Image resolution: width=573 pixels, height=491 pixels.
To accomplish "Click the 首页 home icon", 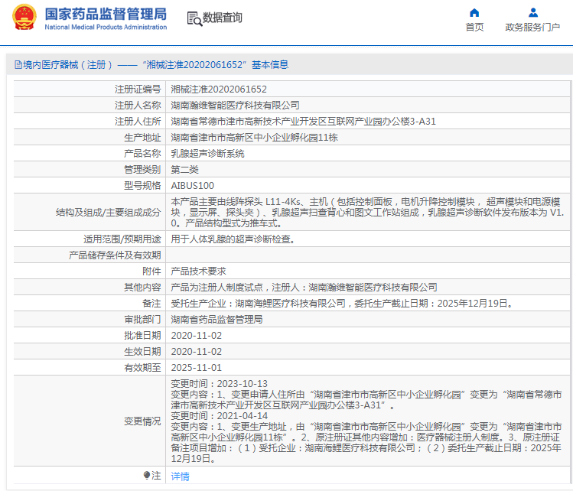I will point(474,13).
